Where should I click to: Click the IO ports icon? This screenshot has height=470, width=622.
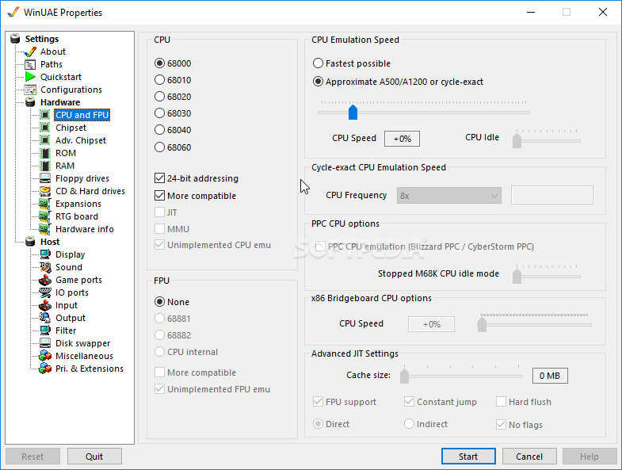tap(45, 292)
